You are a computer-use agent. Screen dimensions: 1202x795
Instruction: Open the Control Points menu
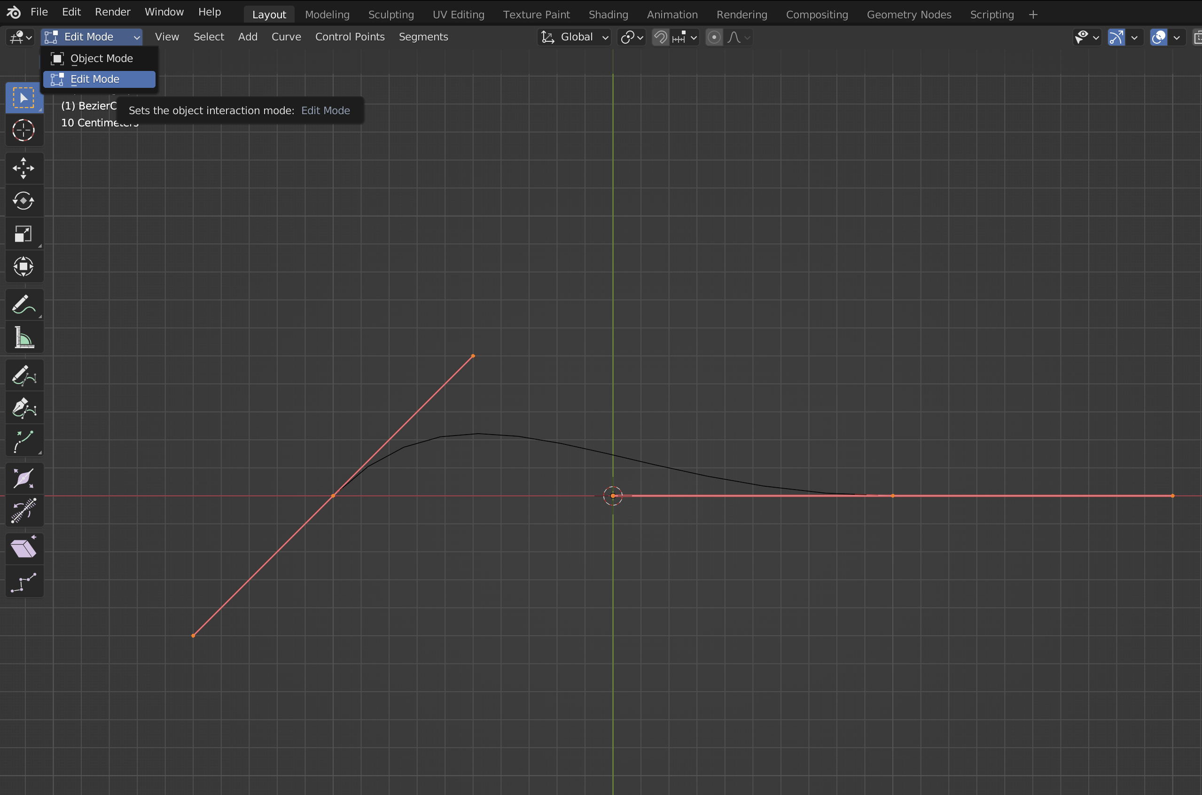350,37
